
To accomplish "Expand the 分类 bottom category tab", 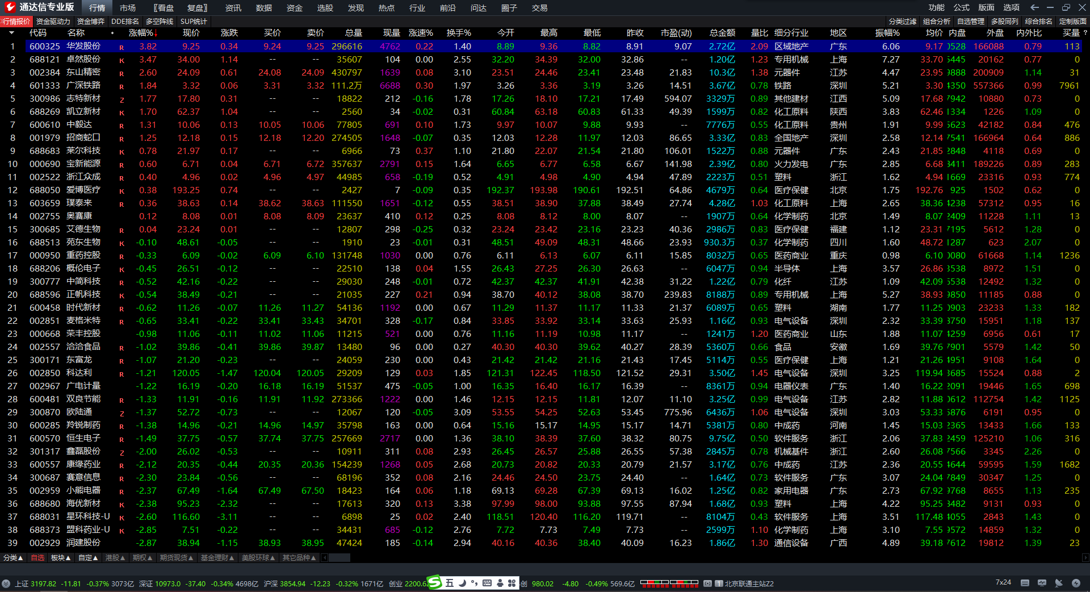I will coord(13,557).
